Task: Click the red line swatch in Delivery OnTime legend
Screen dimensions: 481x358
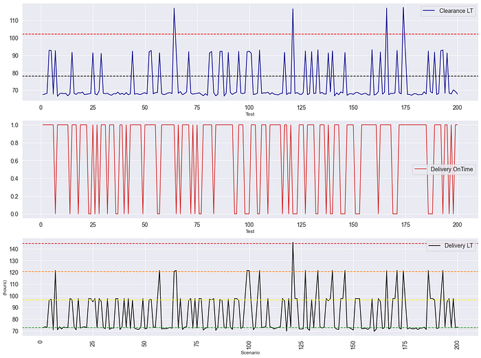Action: coord(421,169)
